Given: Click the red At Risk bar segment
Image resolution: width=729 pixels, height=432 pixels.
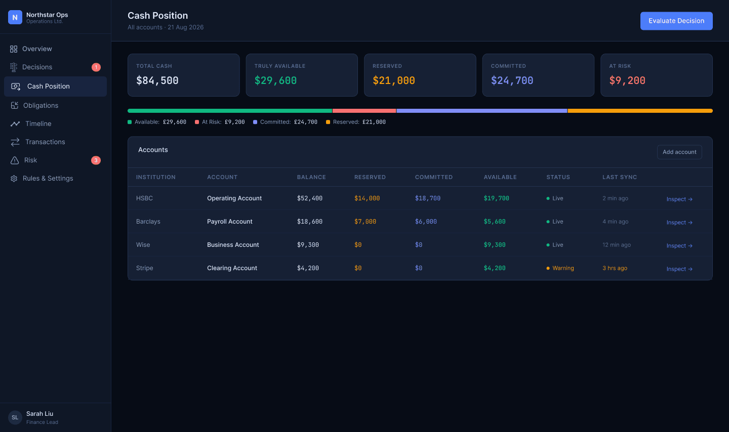Looking at the screenshot, I should click(x=364, y=111).
